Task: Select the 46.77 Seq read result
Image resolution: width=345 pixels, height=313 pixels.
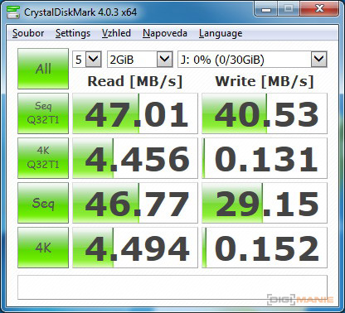Action: (135, 203)
